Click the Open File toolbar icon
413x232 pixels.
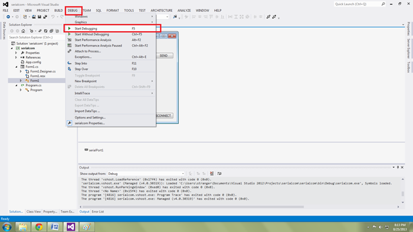click(x=34, y=17)
